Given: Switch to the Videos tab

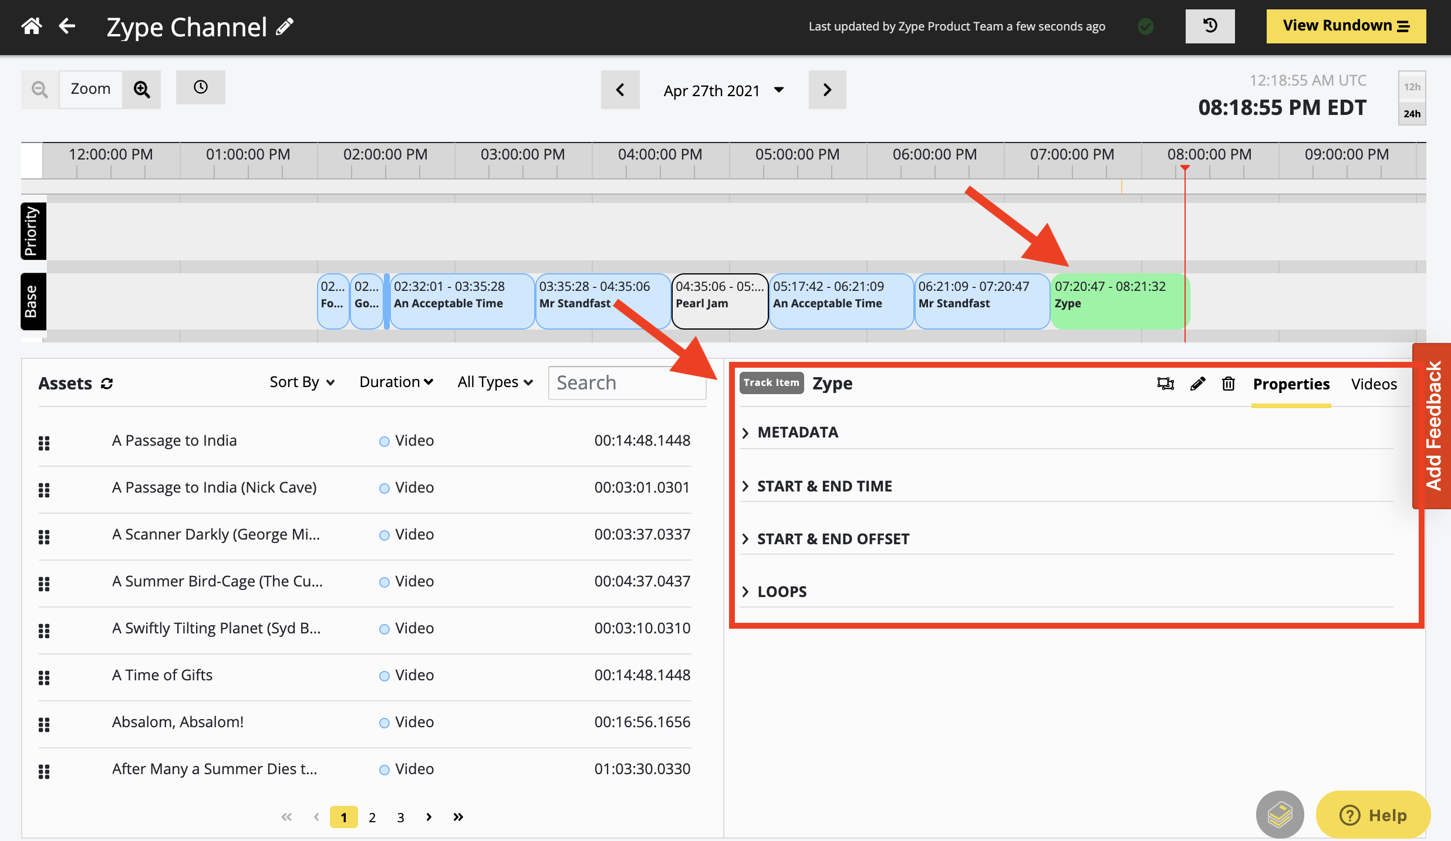Looking at the screenshot, I should point(1374,384).
